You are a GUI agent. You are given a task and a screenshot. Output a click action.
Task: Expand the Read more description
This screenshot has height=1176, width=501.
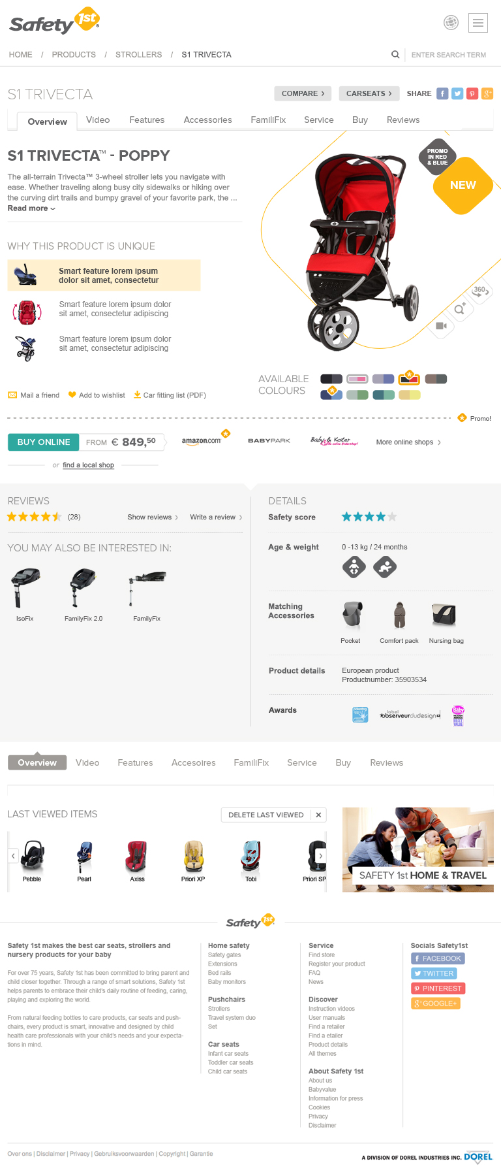(31, 208)
